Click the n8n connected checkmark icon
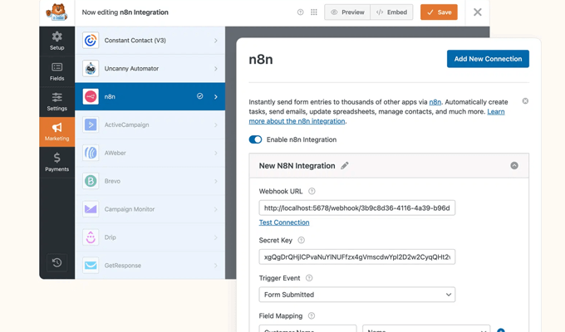The width and height of the screenshot is (565, 332). 199,96
